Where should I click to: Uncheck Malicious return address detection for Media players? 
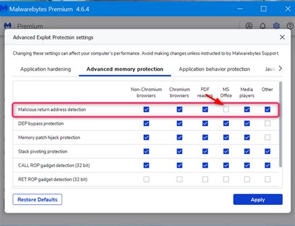(247, 109)
